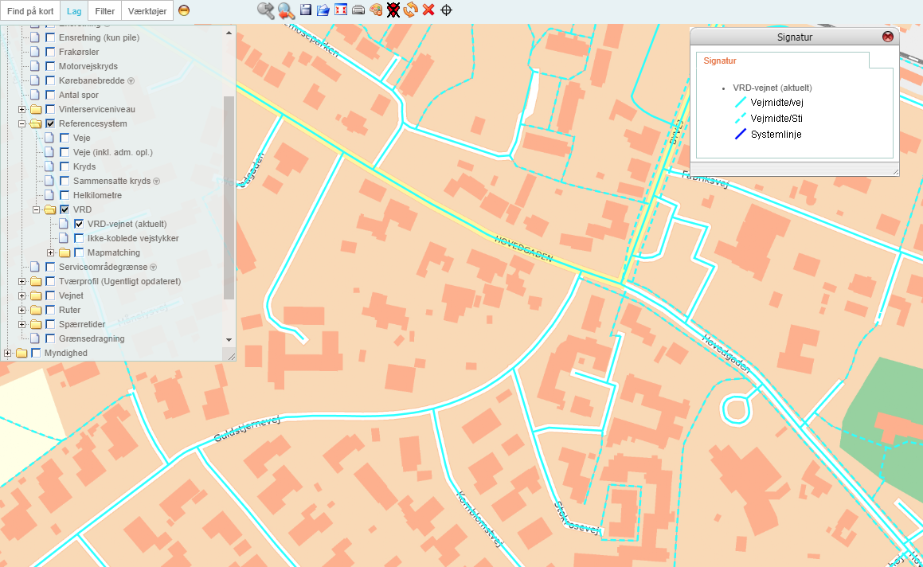
Task: Click the Tværprofil (Ugentligt opdateret) label
Action: point(119,281)
